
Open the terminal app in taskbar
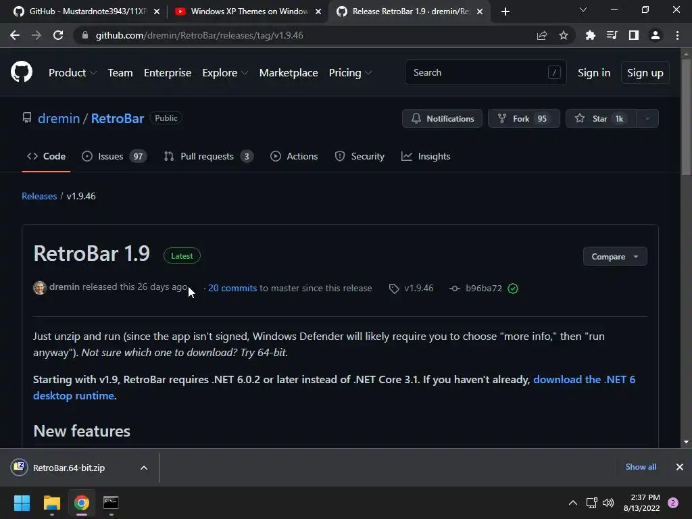pos(111,503)
